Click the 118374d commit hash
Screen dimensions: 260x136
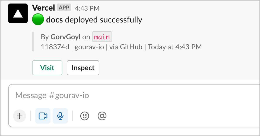click(55, 47)
